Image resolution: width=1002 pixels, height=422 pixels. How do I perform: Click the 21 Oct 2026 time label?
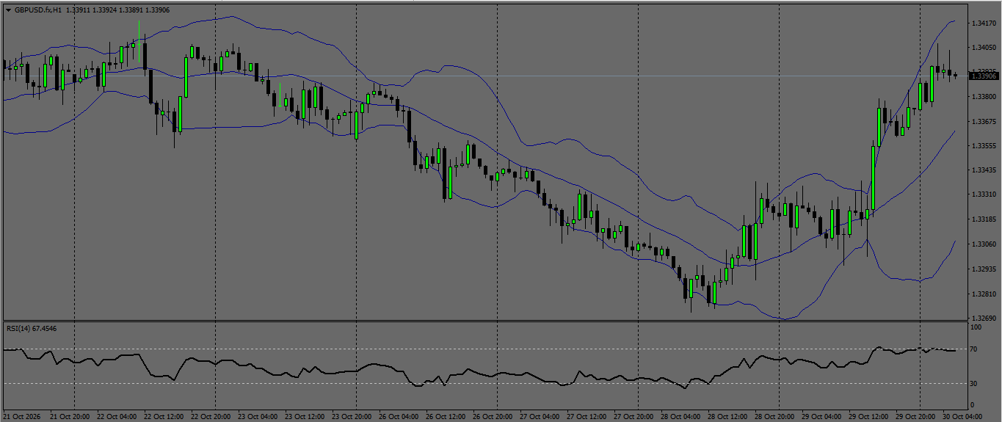(23, 416)
